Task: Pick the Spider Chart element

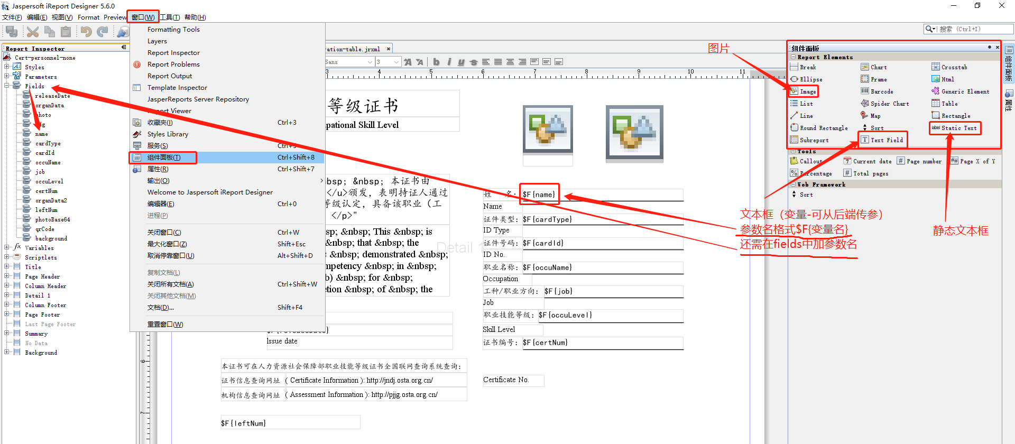Action: tap(885, 104)
